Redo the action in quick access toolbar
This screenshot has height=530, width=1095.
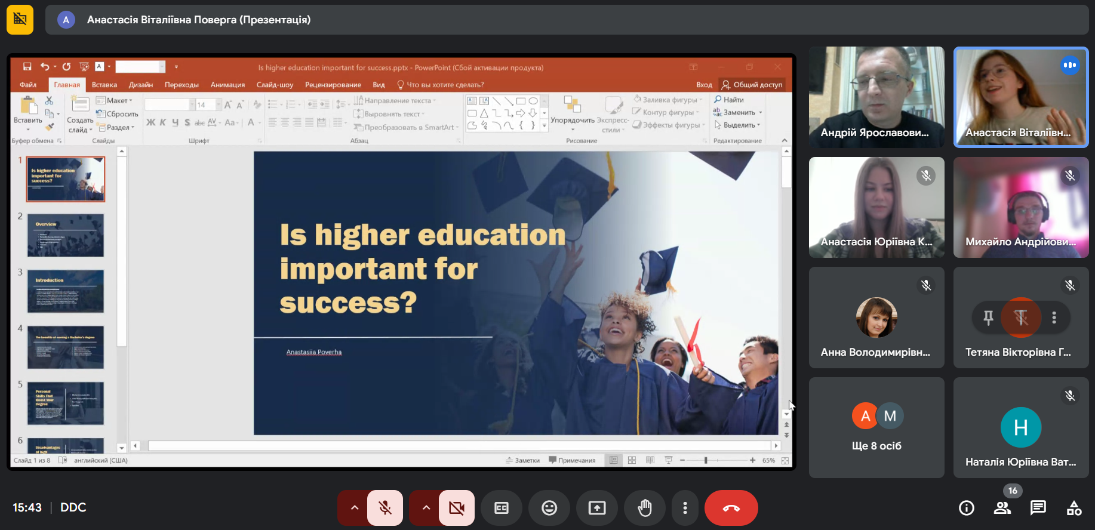tap(66, 67)
